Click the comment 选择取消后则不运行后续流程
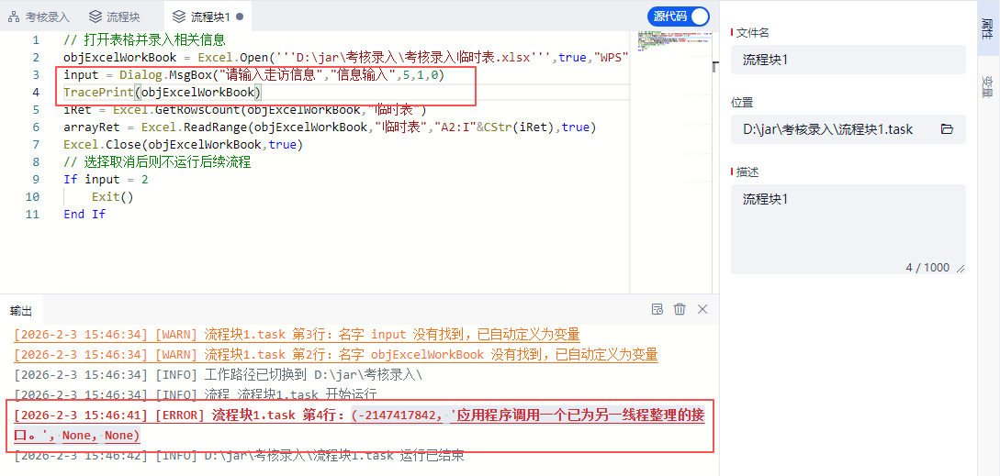 pos(158,161)
